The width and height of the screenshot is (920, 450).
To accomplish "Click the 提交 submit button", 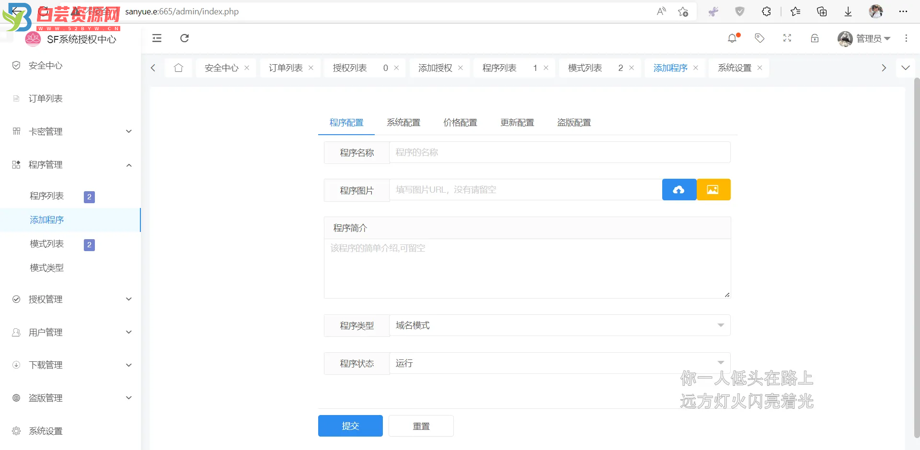I will pyautogui.click(x=350, y=426).
